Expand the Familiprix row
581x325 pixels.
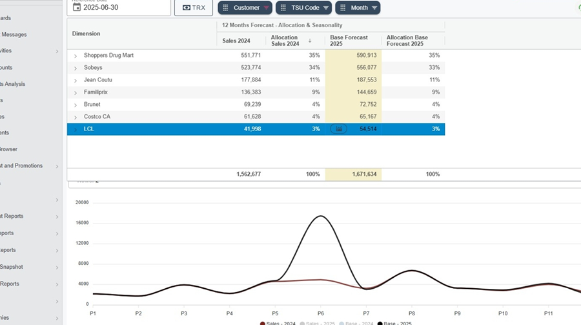(76, 92)
